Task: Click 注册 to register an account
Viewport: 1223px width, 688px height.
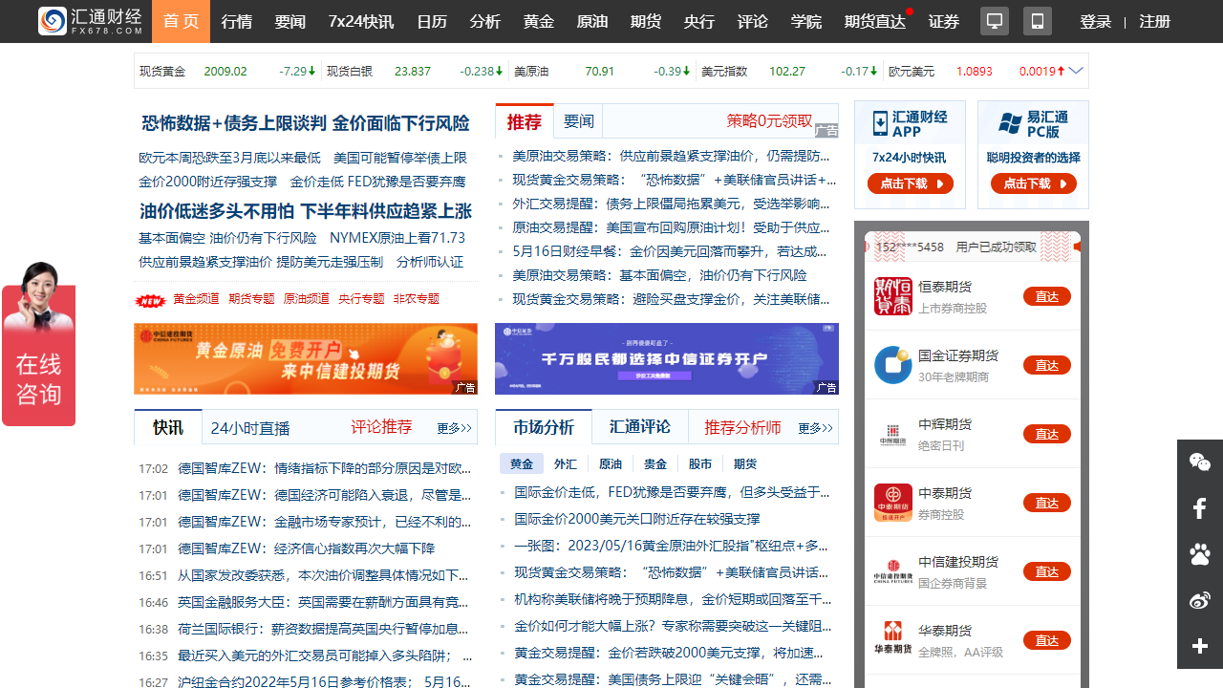Action: point(1154,20)
